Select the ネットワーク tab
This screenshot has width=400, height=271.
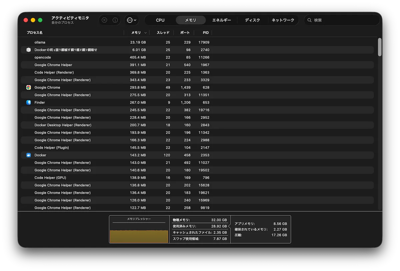coord(283,20)
